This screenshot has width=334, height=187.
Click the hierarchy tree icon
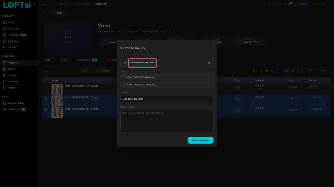pyautogui.click(x=266, y=71)
